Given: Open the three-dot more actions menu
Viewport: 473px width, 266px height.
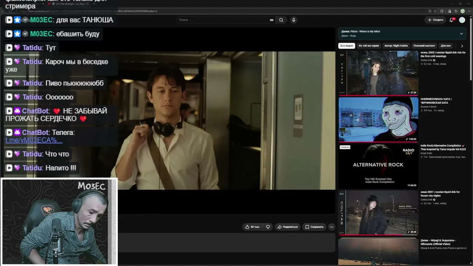Looking at the screenshot, I should coord(331,227).
